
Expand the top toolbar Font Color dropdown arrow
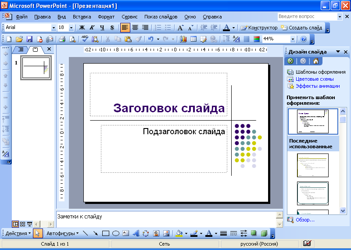[233, 28]
